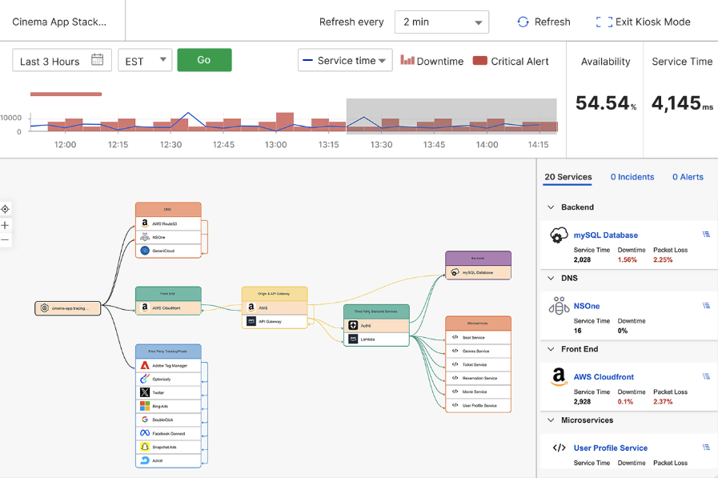Open the NSOne service link
718x478 pixels.
(587, 306)
